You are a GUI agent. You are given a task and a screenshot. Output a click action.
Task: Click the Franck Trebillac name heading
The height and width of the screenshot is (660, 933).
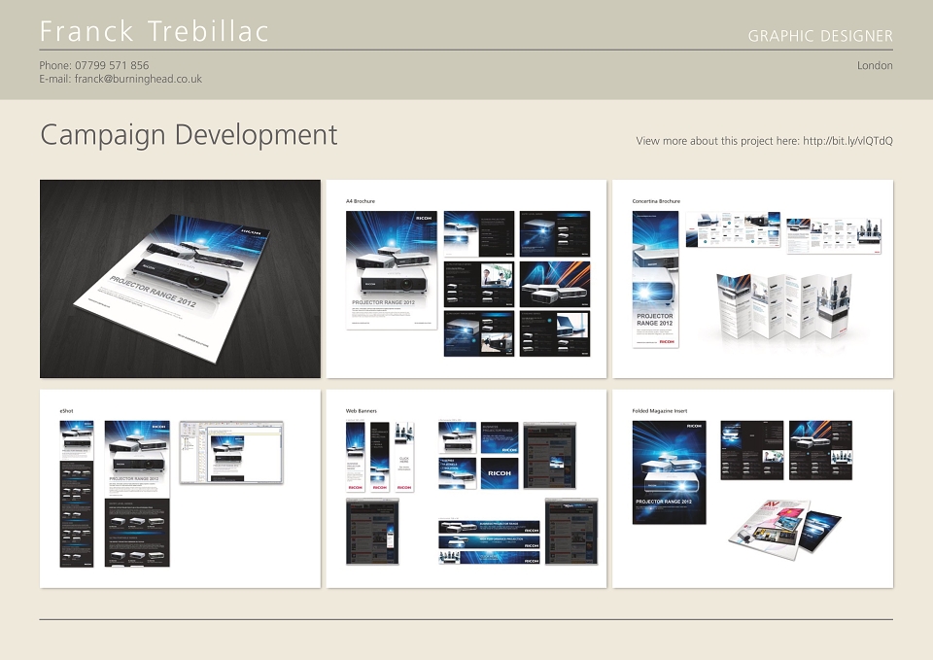point(155,31)
